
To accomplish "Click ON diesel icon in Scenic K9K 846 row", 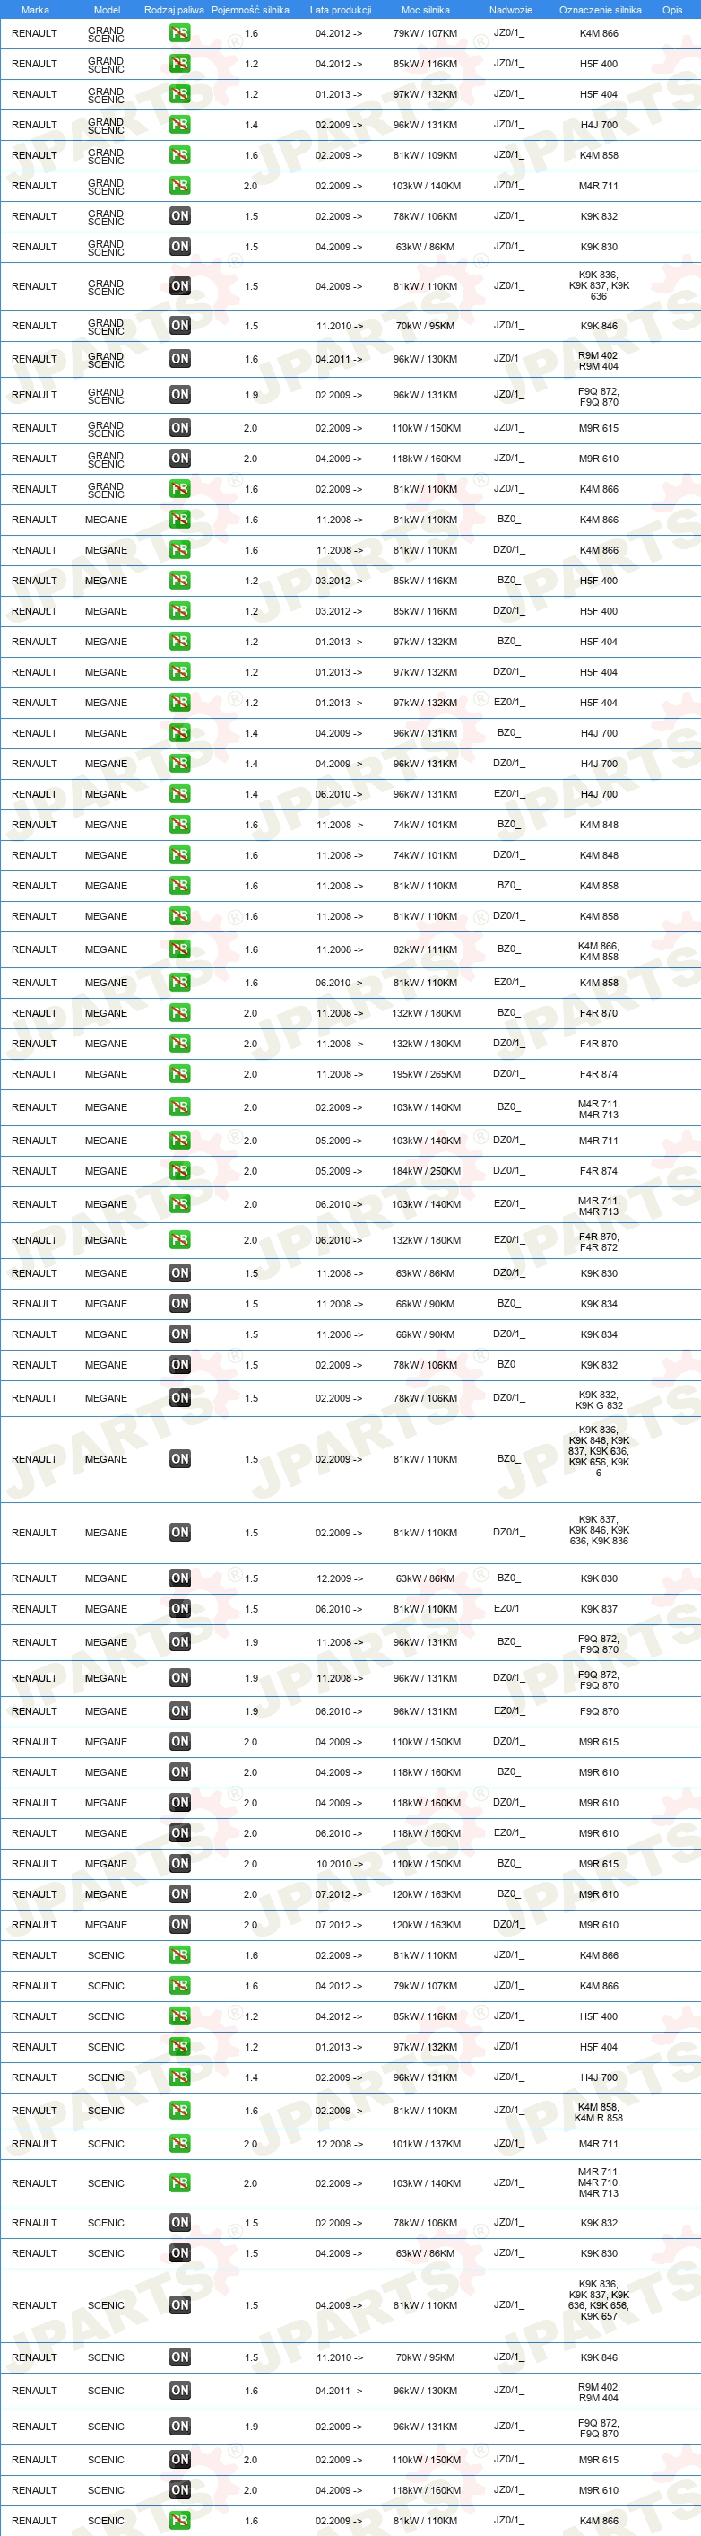I will click(180, 2357).
